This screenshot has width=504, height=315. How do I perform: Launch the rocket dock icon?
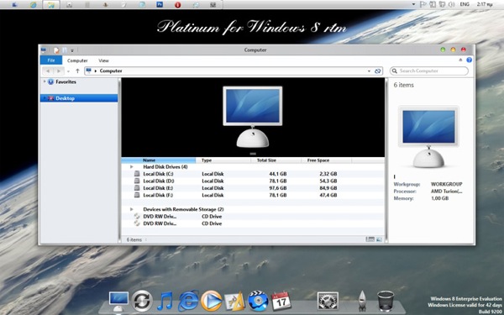[363, 301]
